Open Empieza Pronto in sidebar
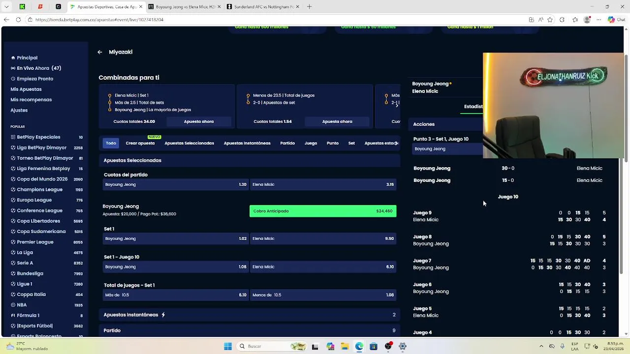Image resolution: width=630 pixels, height=354 pixels. (x=32, y=79)
